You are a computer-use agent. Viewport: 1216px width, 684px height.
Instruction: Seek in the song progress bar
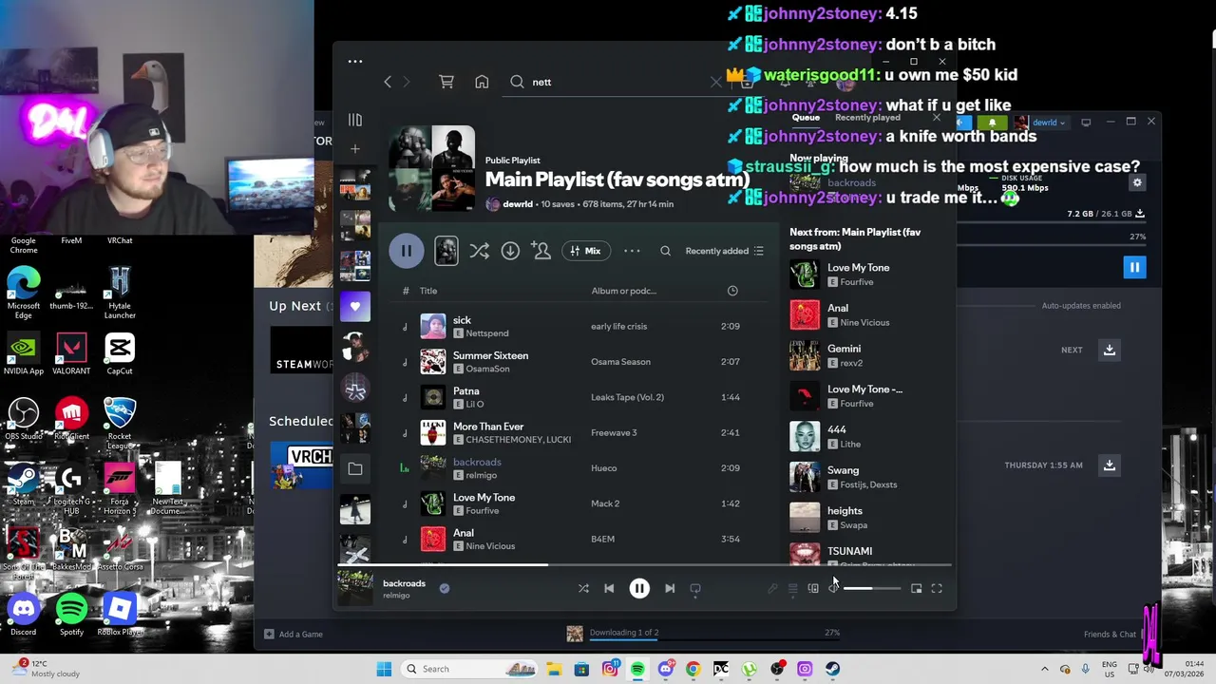point(645,565)
